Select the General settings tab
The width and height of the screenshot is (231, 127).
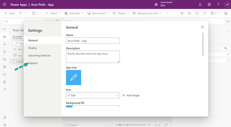click(x=43, y=40)
